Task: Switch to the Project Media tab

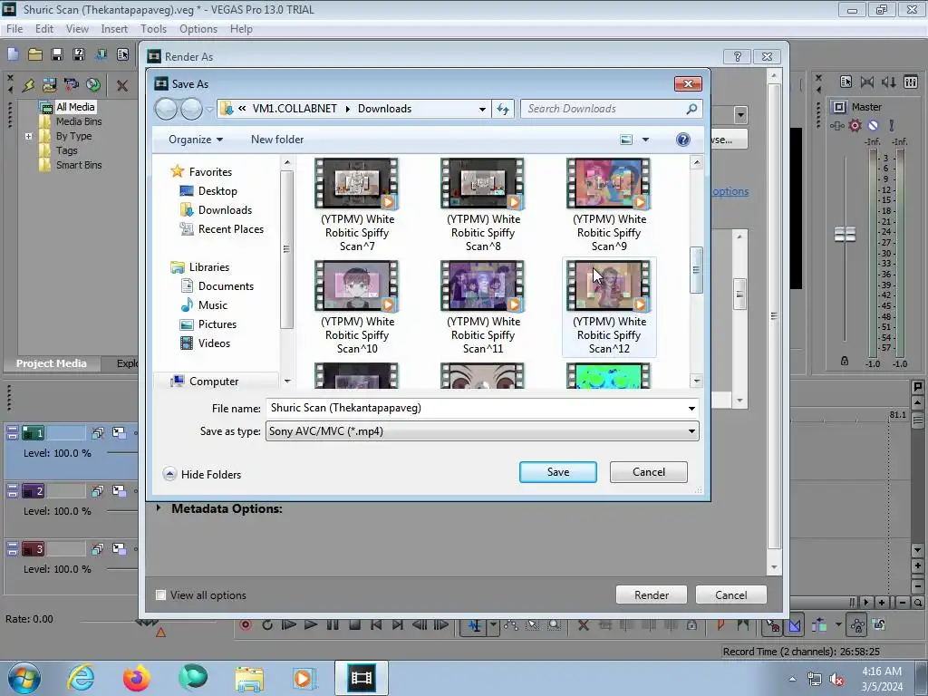Action: (x=52, y=363)
